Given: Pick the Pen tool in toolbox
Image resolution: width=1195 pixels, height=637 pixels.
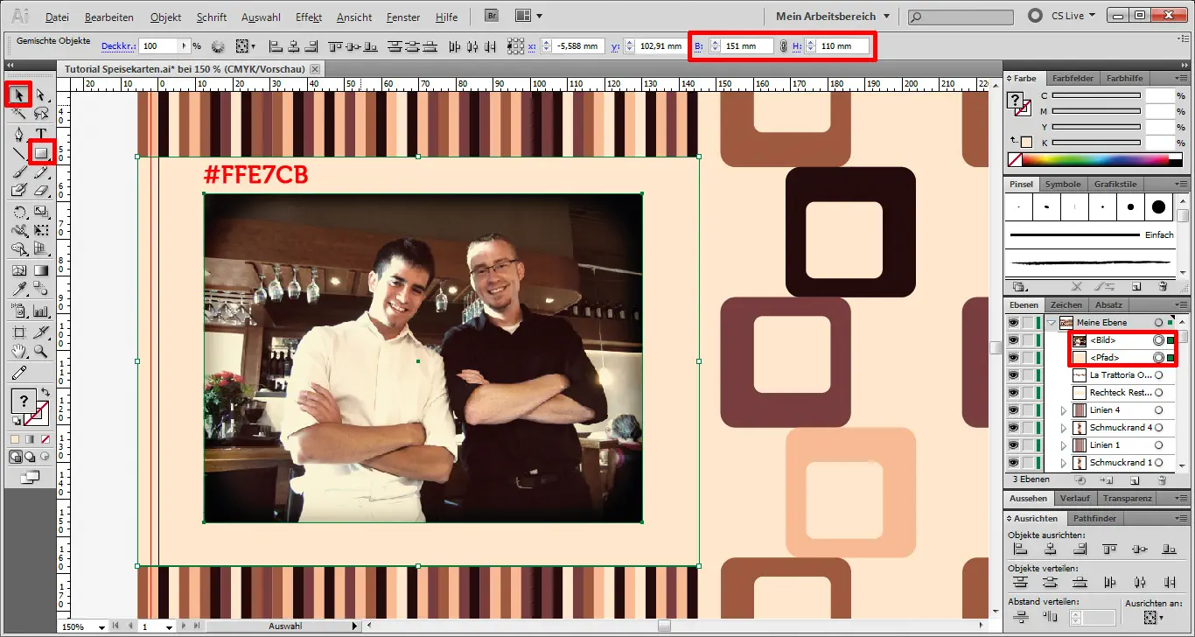Looking at the screenshot, I should tap(18, 133).
